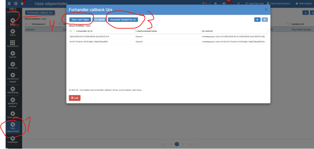This screenshot has width=314, height=149.
Task: Click the dialog's blue plus add button
Action: [x=257, y=20]
